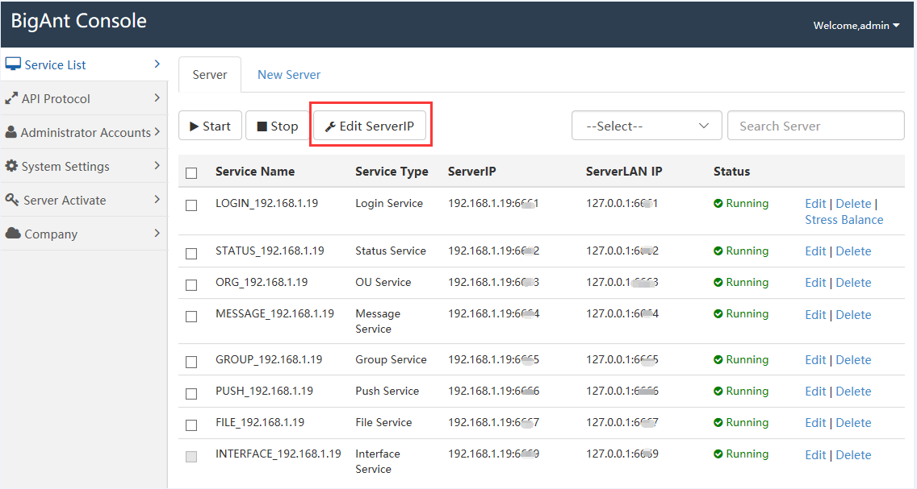The width and height of the screenshot is (917, 489).
Task: Click Edit link for INTERFACE_192.168.1.19
Action: 815,455
